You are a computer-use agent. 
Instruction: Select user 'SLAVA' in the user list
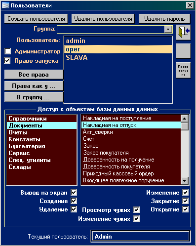(118, 57)
